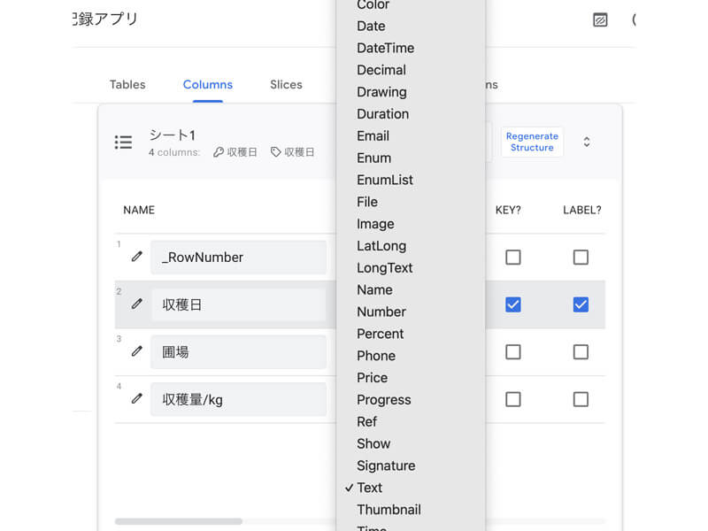This screenshot has height=531, width=708.
Task: Click the pencil edit icon for 収穫量/kg
Action: (x=136, y=399)
